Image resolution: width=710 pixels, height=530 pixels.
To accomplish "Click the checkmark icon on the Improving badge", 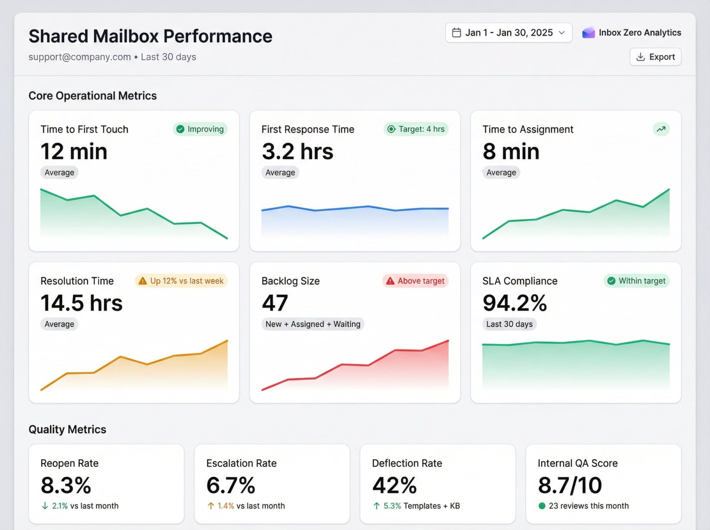I will [180, 129].
